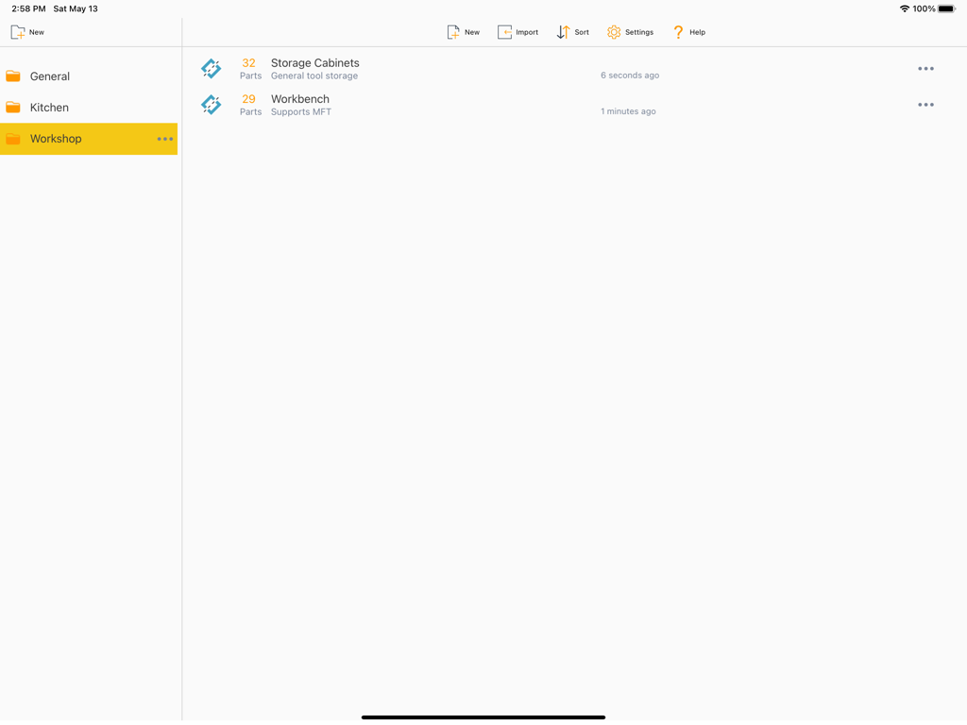
Task: Open the Storage Cabinets options menu
Action: [925, 68]
